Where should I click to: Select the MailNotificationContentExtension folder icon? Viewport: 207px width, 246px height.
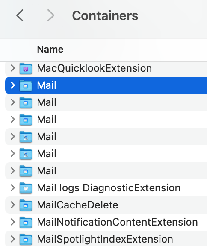coord(26,222)
